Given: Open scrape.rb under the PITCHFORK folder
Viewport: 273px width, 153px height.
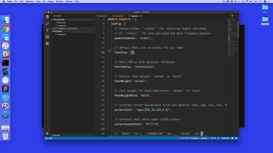Looking at the screenshot, I should click(62, 34).
